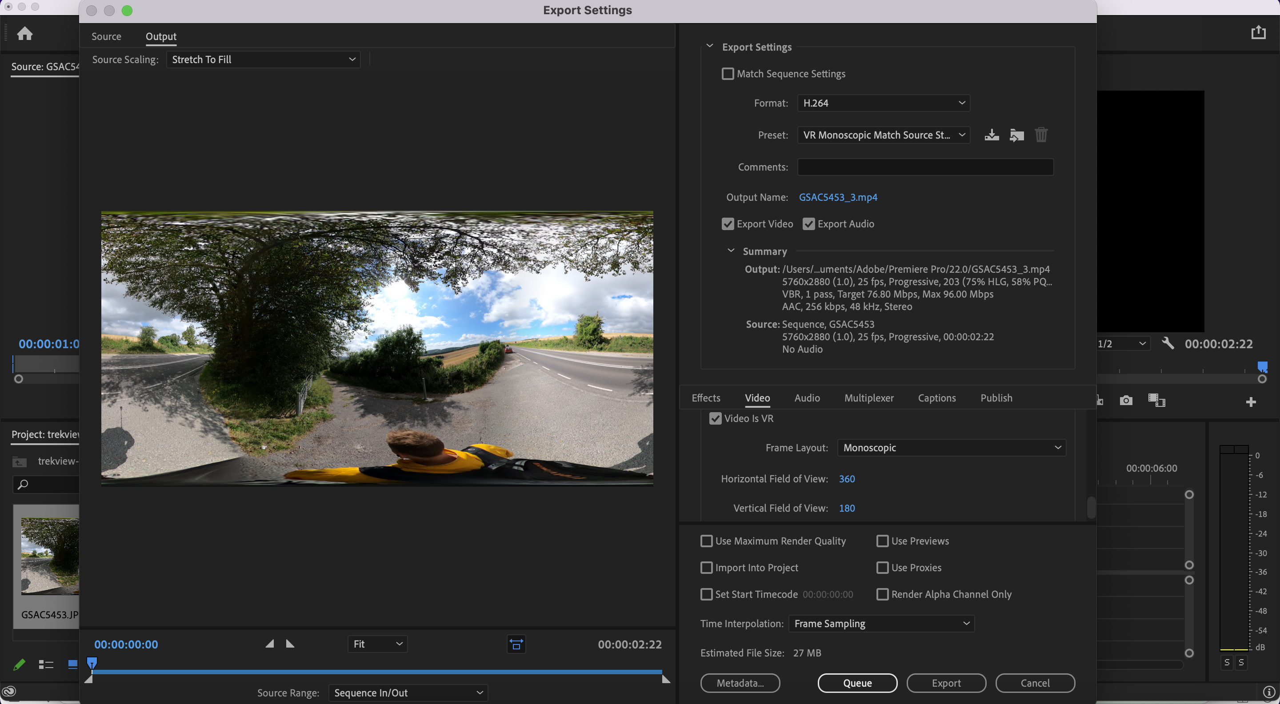
Task: Click the info icon at bottom right
Action: (1268, 692)
